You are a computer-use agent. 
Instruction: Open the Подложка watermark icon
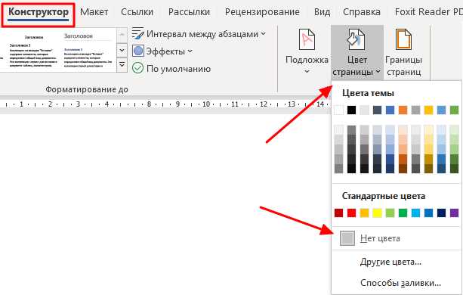(x=307, y=39)
